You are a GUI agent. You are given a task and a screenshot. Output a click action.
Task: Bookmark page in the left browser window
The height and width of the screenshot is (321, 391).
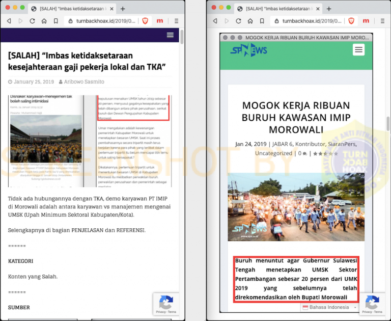pyautogui.click(x=56, y=21)
